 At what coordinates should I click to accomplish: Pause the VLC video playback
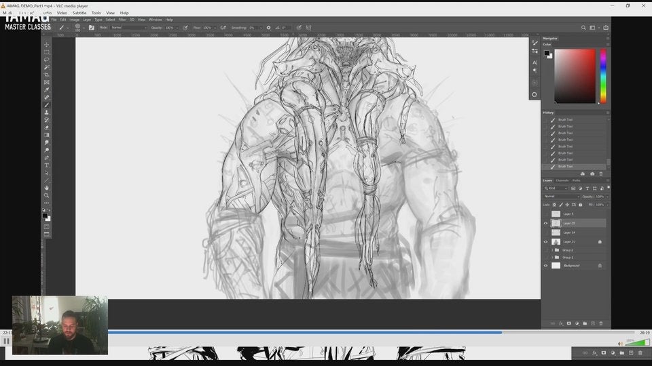(6, 341)
